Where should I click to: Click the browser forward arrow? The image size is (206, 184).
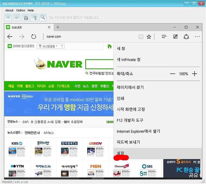pyautogui.click(x=21, y=37)
